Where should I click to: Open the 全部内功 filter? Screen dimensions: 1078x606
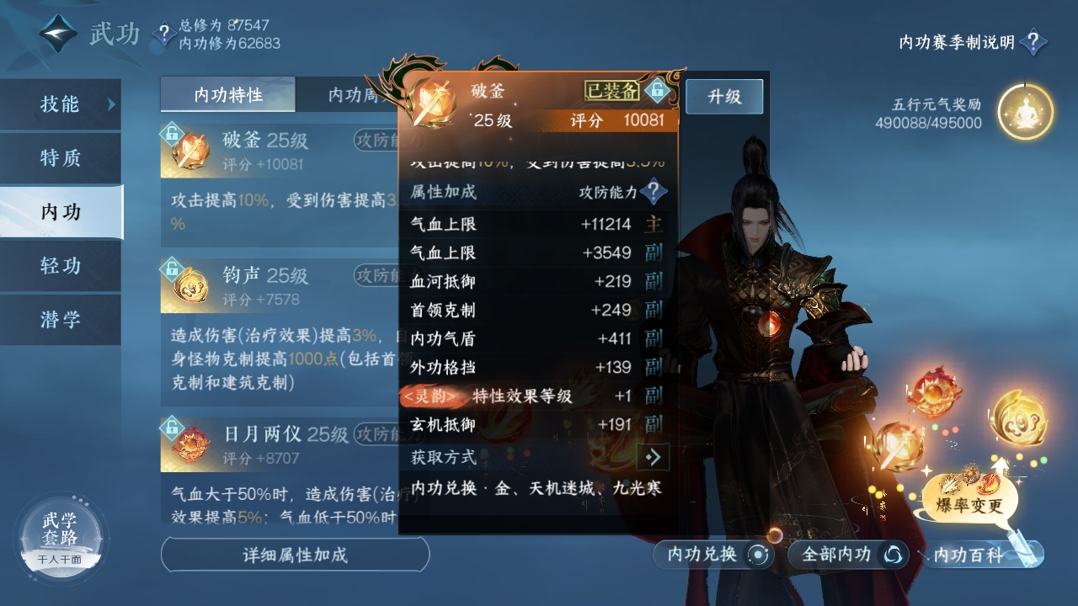tap(848, 555)
